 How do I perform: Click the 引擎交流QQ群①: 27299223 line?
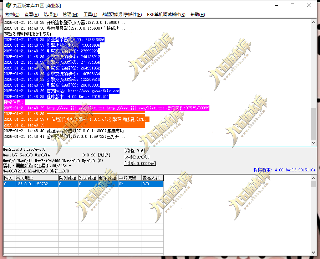coord(51,51)
